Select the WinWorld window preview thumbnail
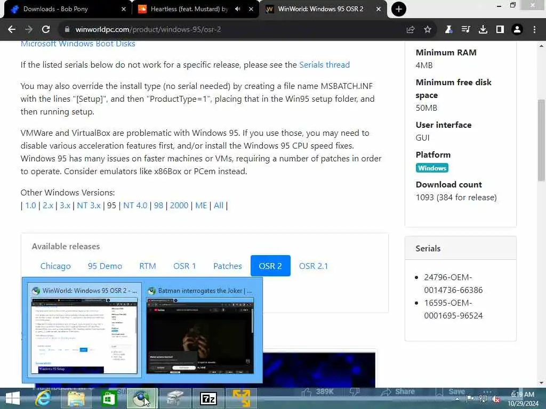546x409 pixels. tap(84, 330)
